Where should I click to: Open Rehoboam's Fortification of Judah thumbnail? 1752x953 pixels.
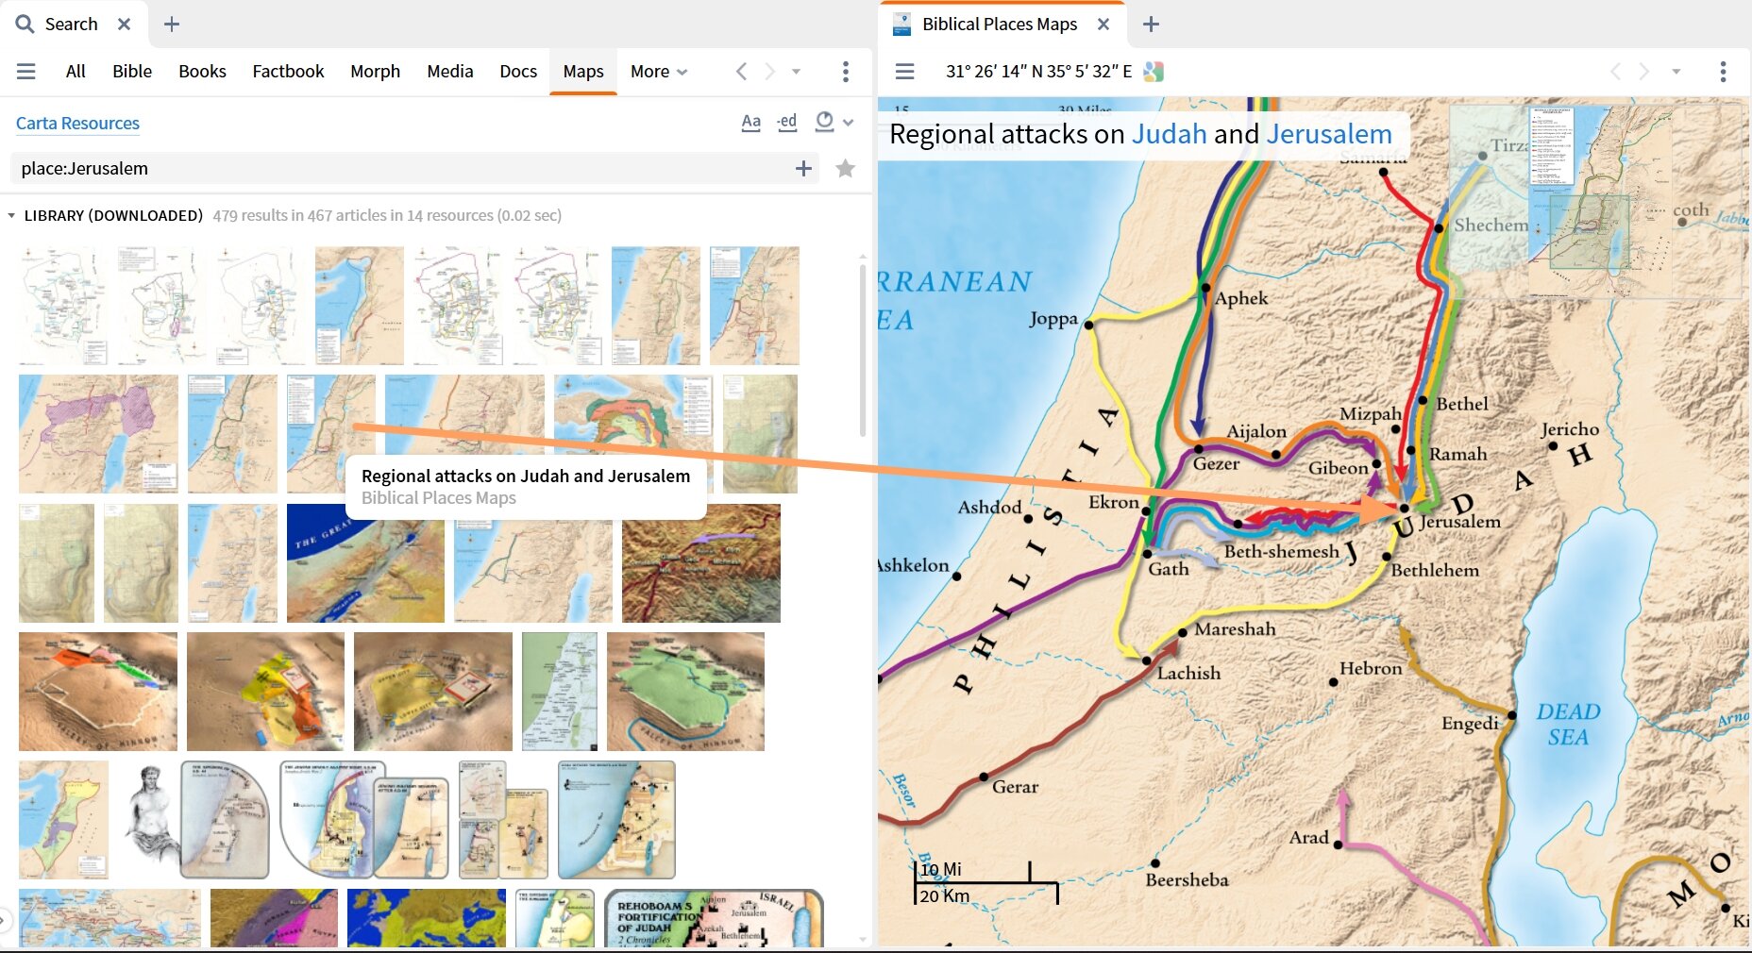[714, 918]
